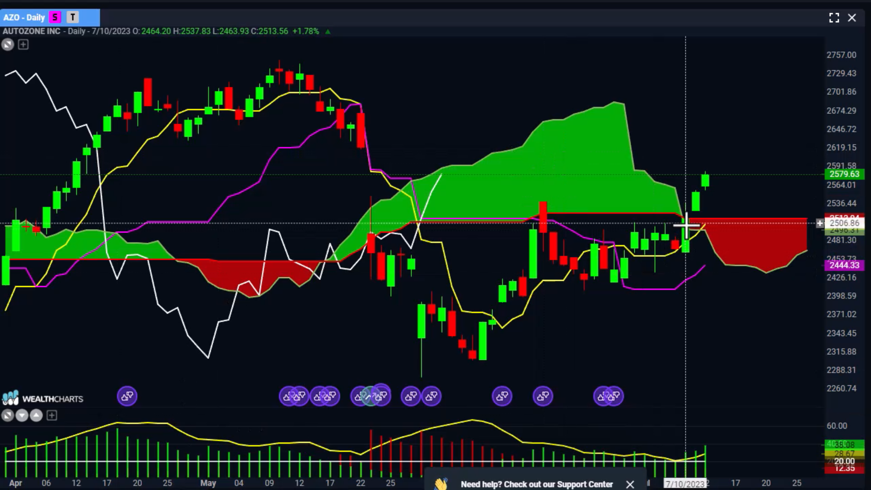Image resolution: width=871 pixels, height=490 pixels.
Task: Open first thumbs rating marker after May 25
Action: tap(411, 396)
